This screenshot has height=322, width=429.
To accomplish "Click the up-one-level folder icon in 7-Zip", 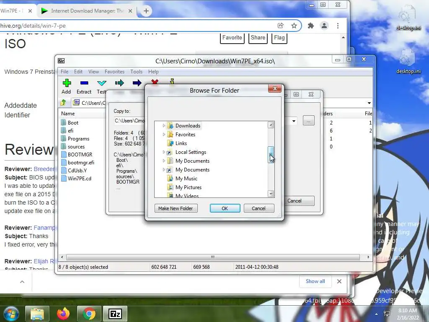I will click(x=63, y=103).
